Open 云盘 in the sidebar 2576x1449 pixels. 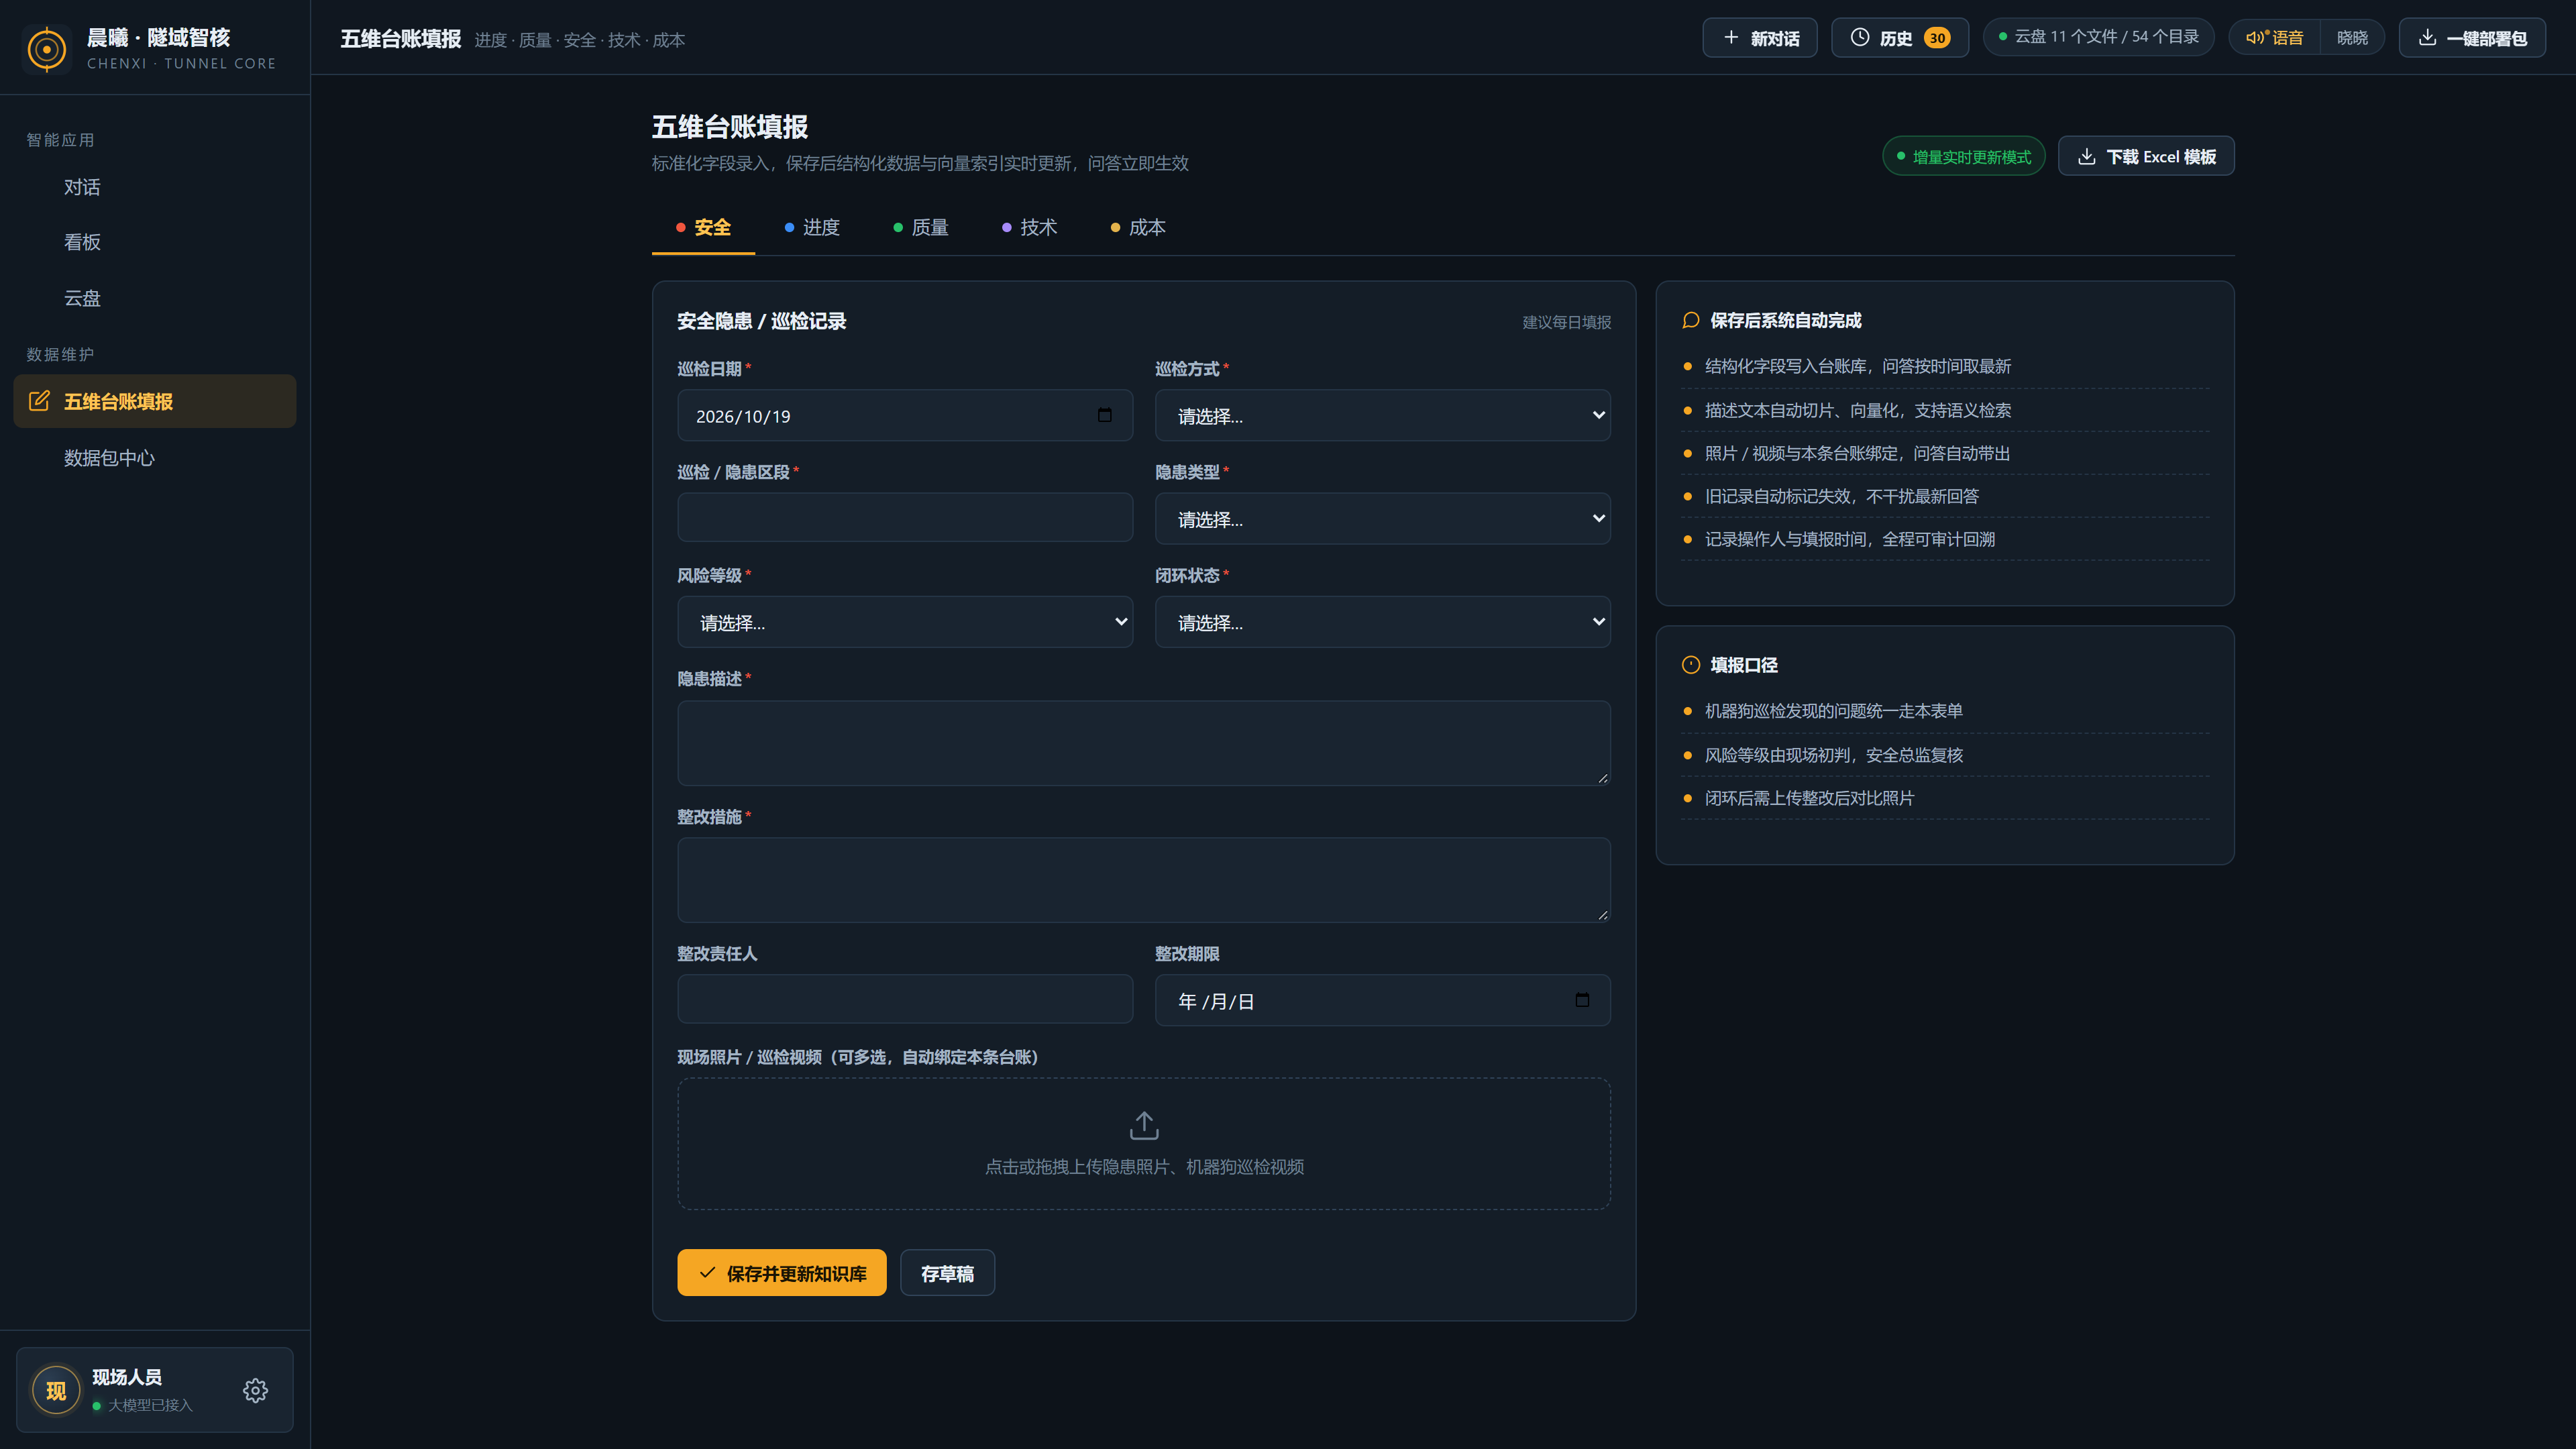point(155,298)
